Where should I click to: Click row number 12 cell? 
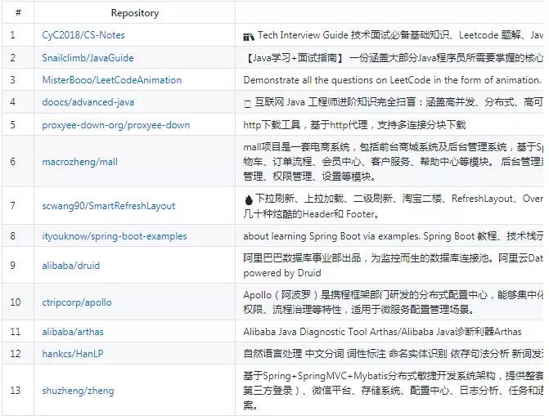click(x=17, y=354)
